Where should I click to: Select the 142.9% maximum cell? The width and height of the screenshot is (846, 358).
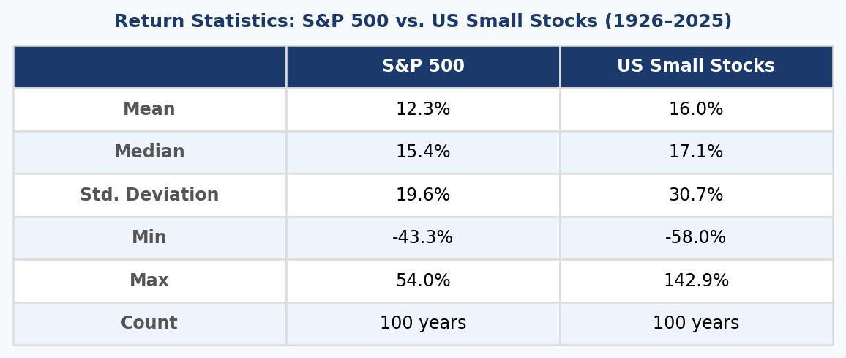(x=697, y=281)
